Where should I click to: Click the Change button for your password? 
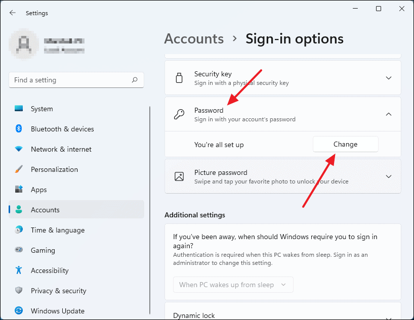coord(345,144)
